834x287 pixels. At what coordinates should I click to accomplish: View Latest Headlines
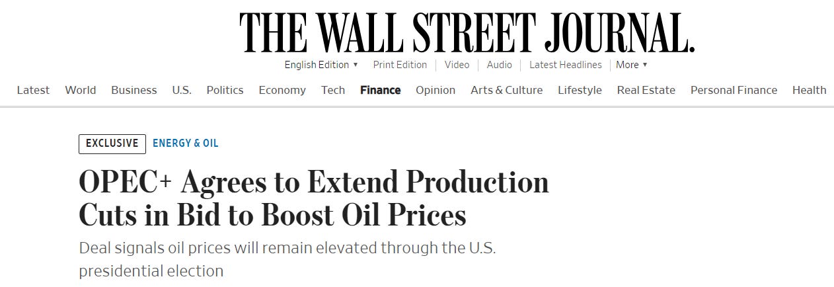(565, 65)
